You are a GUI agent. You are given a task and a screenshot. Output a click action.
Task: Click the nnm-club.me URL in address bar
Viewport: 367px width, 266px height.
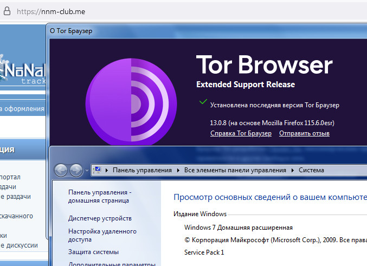(51, 11)
